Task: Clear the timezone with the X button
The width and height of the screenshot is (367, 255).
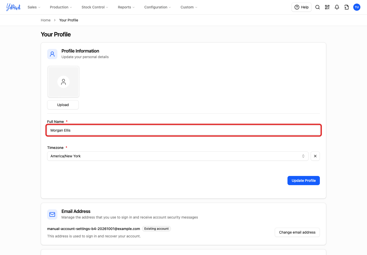Action: pyautogui.click(x=315, y=156)
